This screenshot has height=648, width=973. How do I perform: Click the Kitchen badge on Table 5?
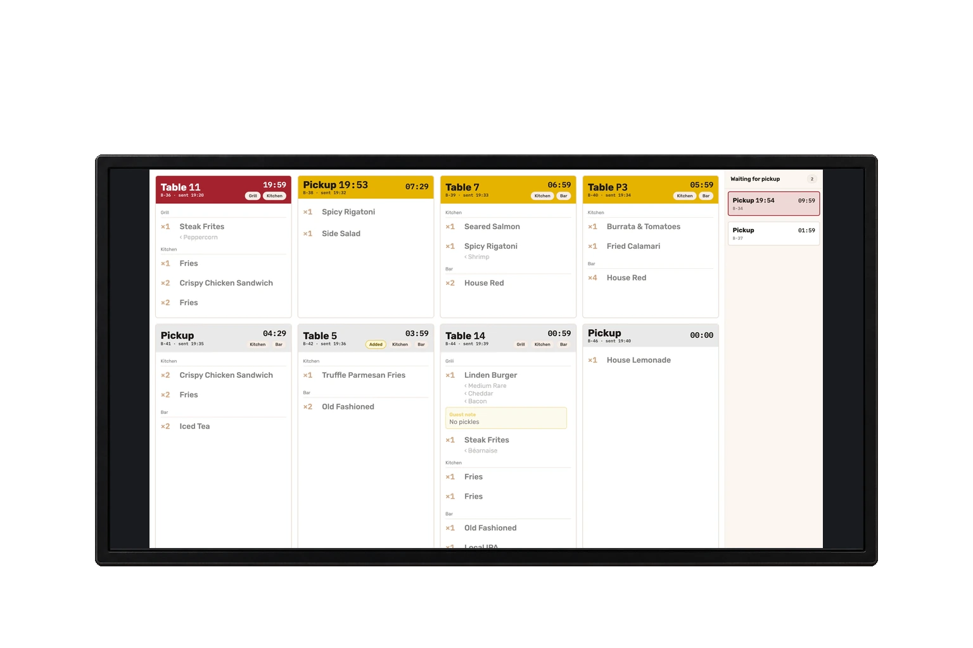point(400,345)
